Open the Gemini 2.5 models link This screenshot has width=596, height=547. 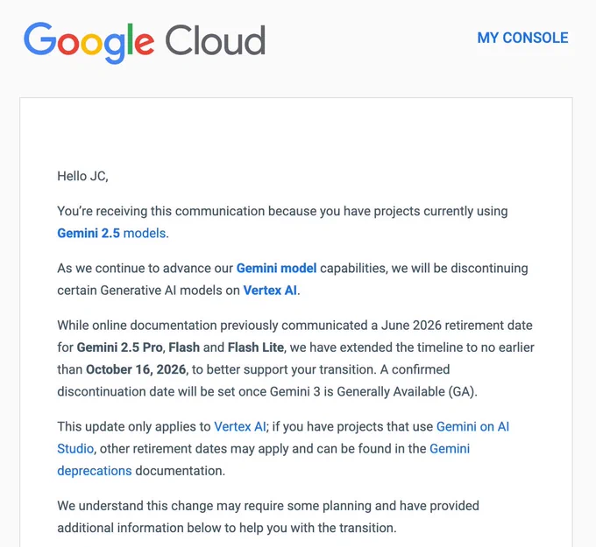coord(112,233)
